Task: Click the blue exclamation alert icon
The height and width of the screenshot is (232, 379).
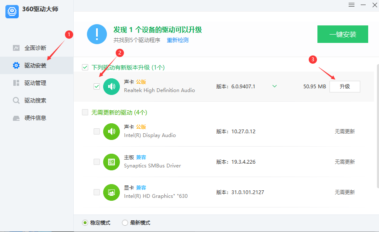Action: click(x=97, y=34)
